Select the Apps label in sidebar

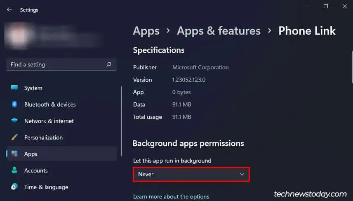(31, 154)
